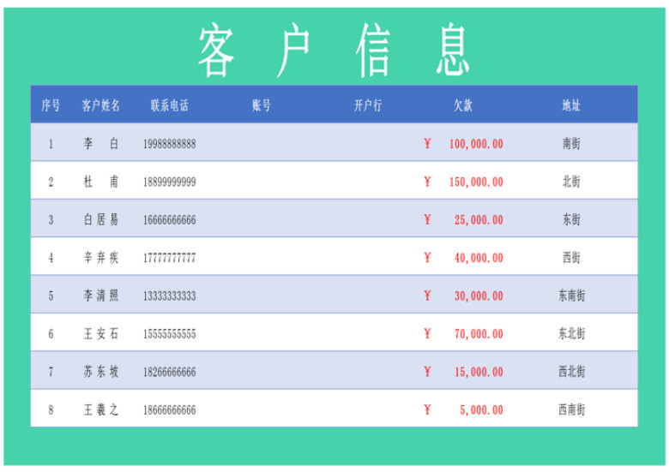Image resolution: width=669 pixels, height=472 pixels.
Task: Click serial number 8 in 王羲之 row
Action: click(x=51, y=410)
